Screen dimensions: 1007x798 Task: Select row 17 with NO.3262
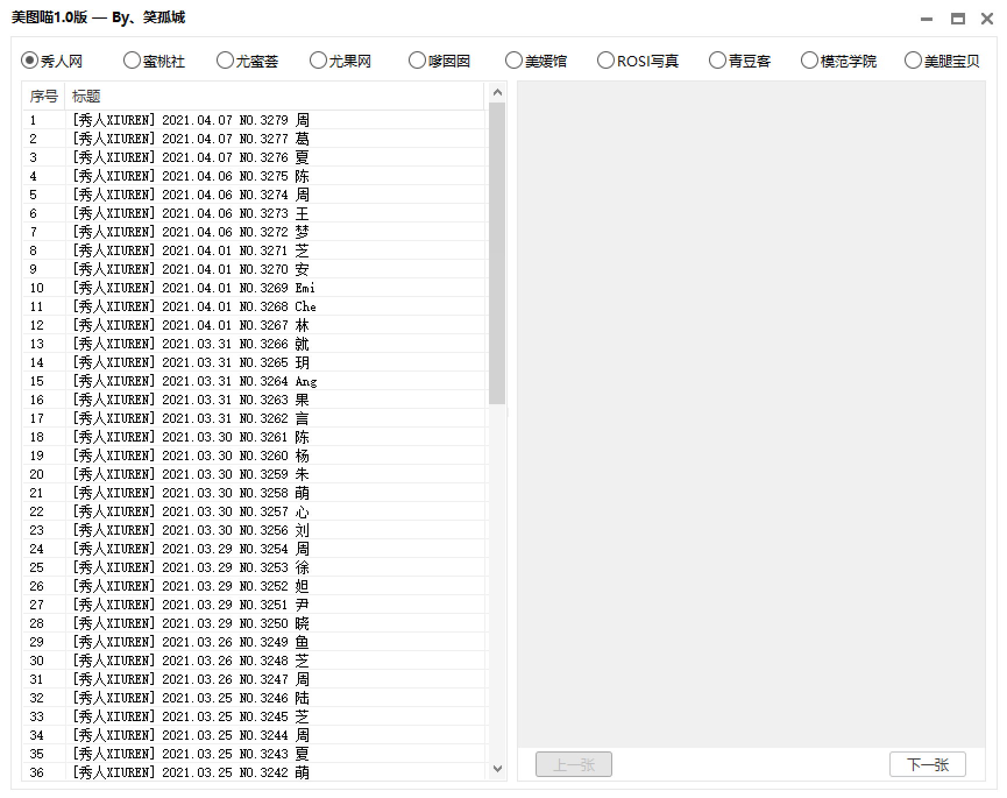(254, 418)
